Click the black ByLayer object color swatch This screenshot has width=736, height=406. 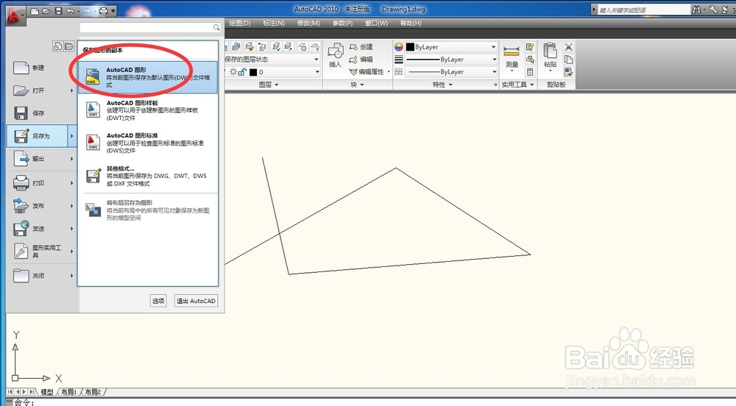tap(410, 47)
